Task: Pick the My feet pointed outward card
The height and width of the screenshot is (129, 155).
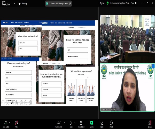Action: click(91, 91)
